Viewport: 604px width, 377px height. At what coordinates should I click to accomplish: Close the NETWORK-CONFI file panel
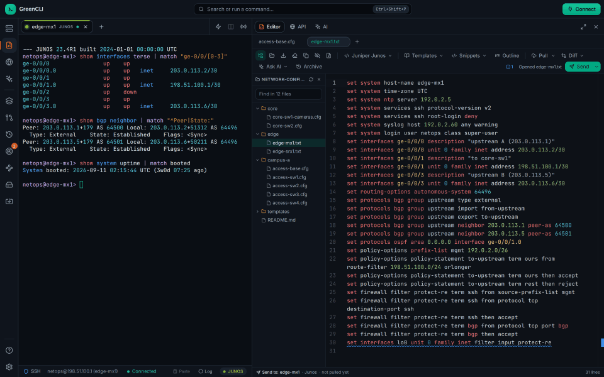319,79
